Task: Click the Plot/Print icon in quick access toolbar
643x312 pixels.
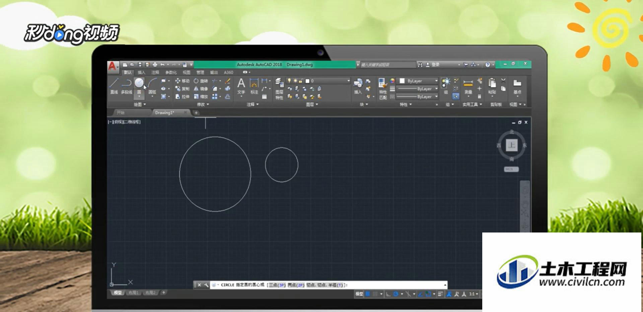Action: (155, 64)
